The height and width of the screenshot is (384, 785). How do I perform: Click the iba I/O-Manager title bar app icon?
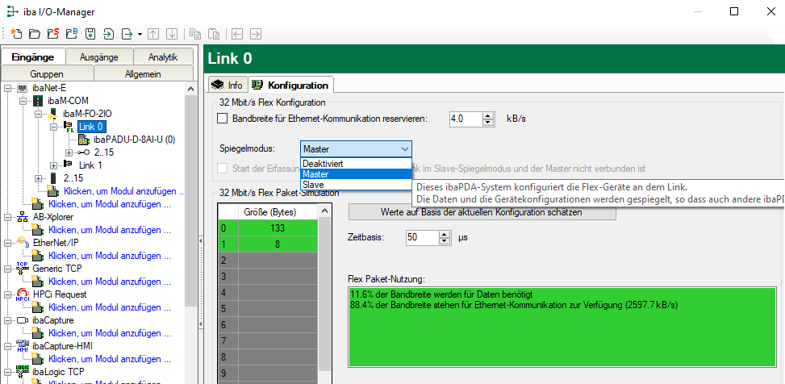(x=13, y=11)
